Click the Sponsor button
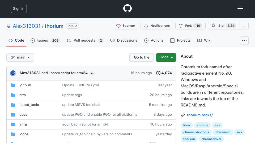 [x=126, y=26]
